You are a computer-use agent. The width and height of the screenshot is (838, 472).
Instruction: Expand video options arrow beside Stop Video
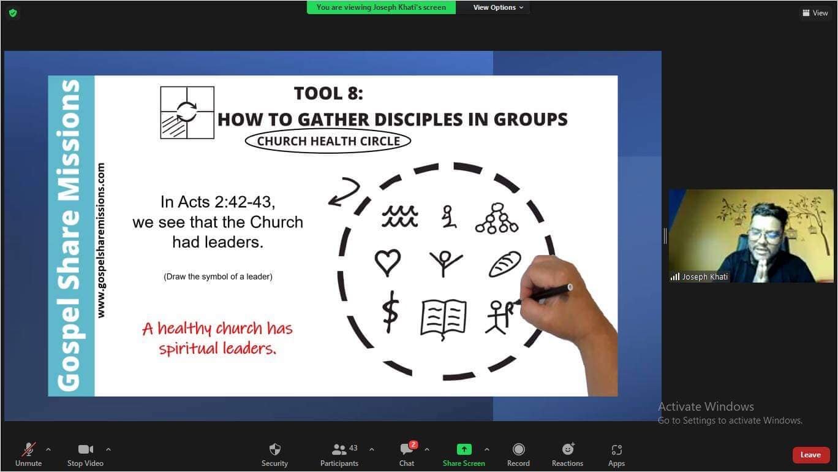(108, 449)
